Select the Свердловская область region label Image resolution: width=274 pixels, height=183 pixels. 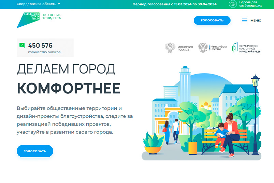click(x=36, y=4)
